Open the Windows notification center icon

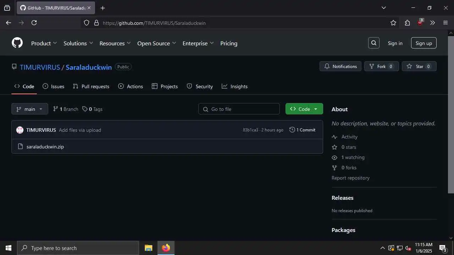pos(443,248)
